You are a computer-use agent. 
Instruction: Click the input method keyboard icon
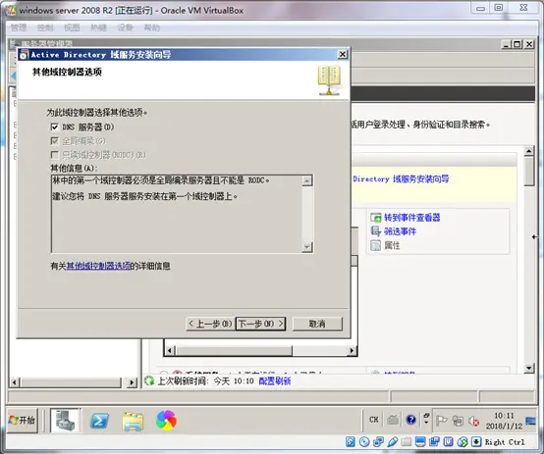click(393, 420)
